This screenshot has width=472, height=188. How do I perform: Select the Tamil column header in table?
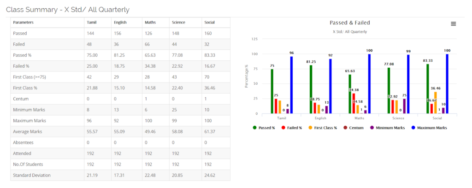pyautogui.click(x=91, y=22)
